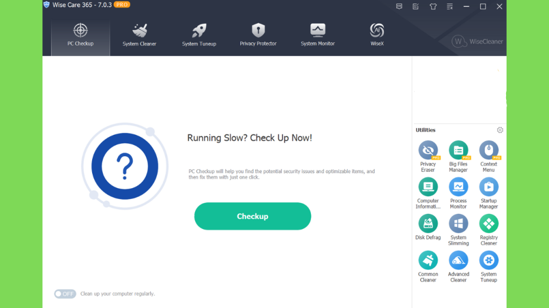This screenshot has height=308, width=549.
Task: Go to the Privacy Protector tab
Action: [258, 35]
